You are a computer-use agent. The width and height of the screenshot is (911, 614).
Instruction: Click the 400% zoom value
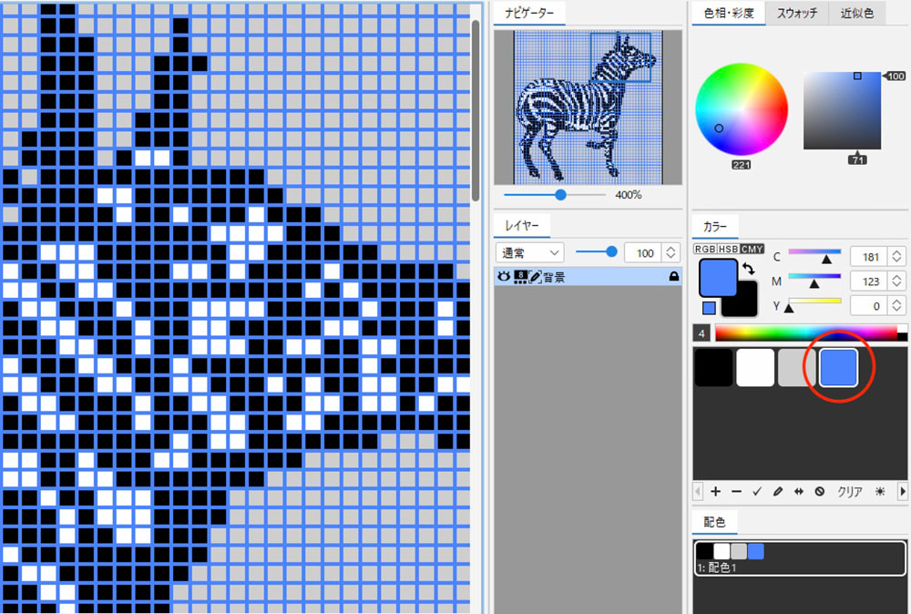coord(628,195)
